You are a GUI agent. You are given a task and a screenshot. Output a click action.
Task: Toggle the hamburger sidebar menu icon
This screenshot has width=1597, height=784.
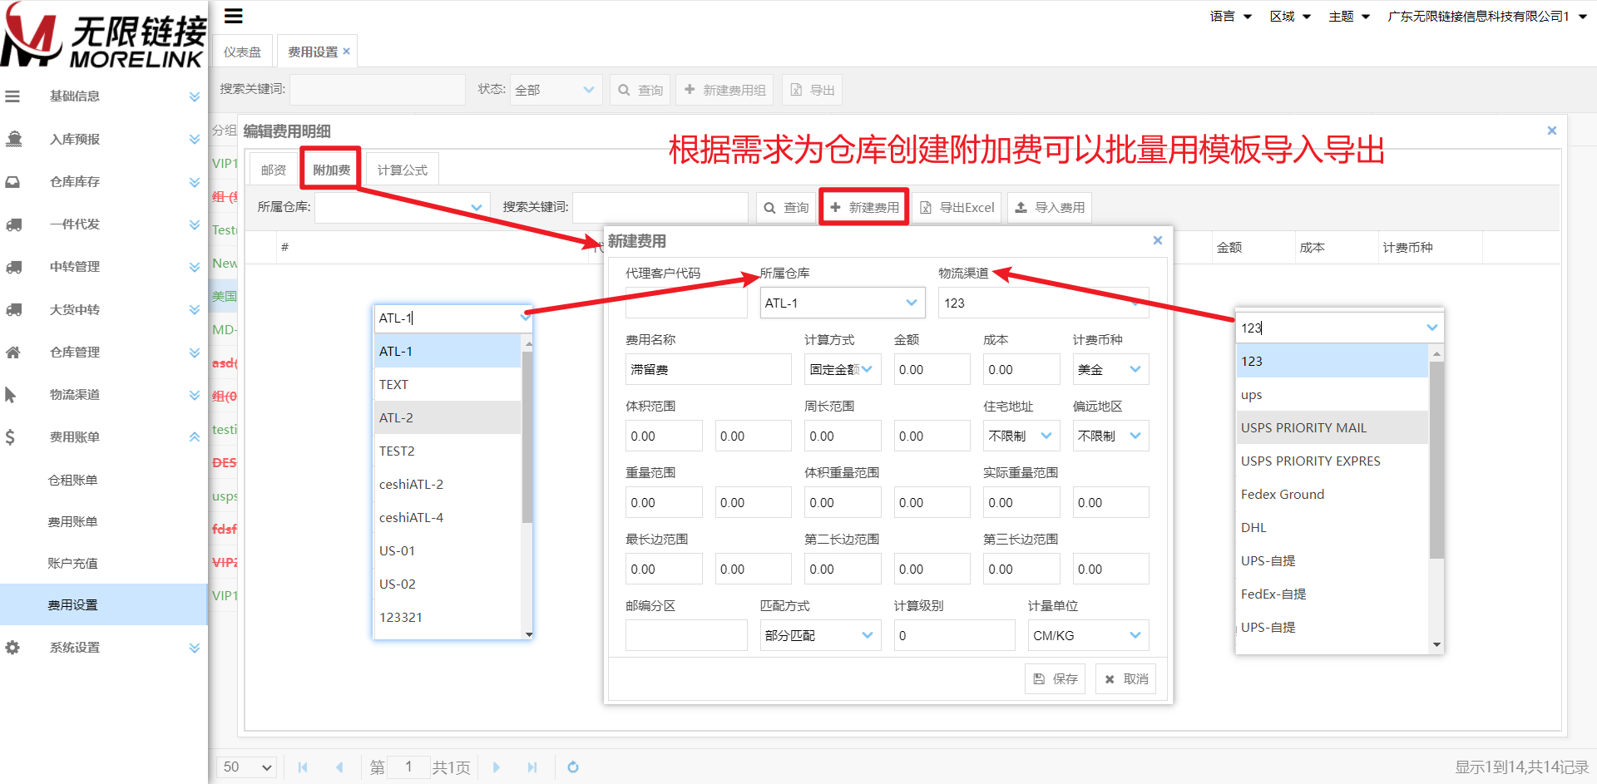(x=234, y=16)
